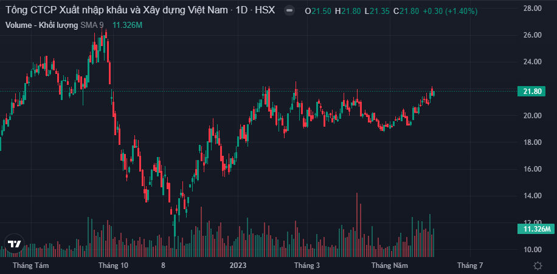Click the 20.00 price axis label
The height and width of the screenshot is (274, 557).
(x=533, y=116)
